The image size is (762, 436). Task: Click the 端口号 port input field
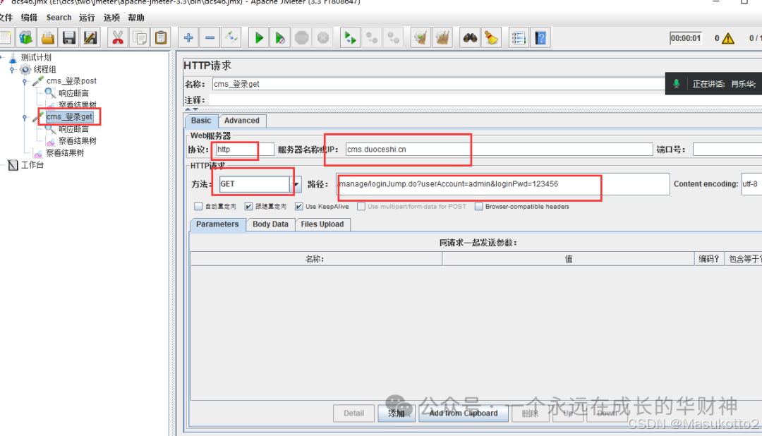(727, 150)
